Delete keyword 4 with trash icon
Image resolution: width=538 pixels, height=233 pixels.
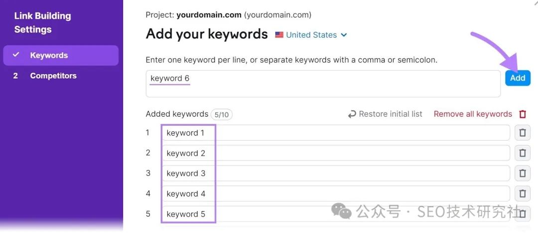tap(522, 194)
